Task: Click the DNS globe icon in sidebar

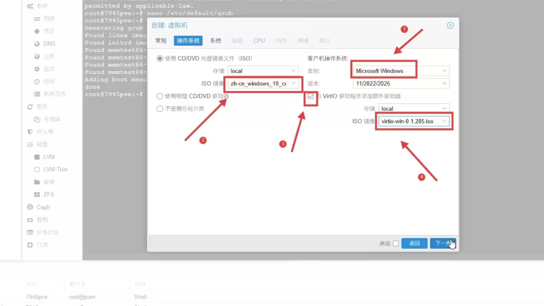Action: (37, 44)
